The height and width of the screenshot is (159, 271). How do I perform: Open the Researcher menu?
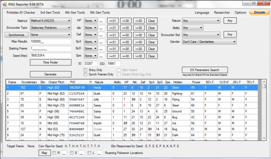pos(222,13)
